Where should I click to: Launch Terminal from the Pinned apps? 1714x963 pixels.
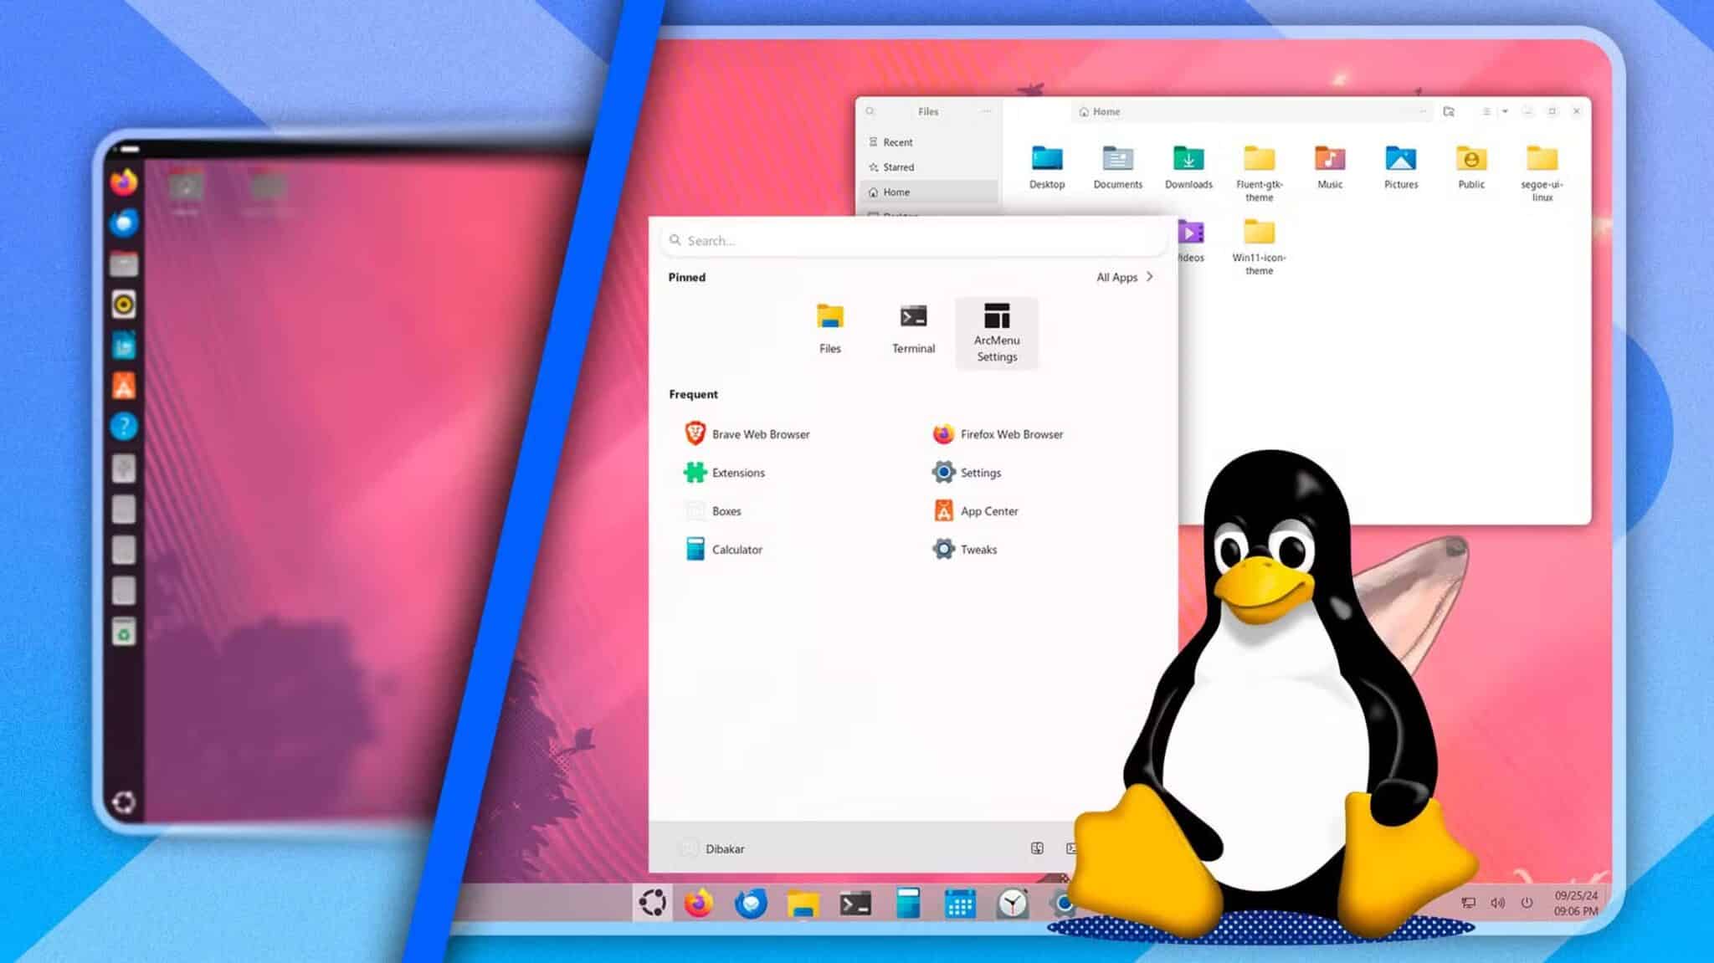point(913,330)
